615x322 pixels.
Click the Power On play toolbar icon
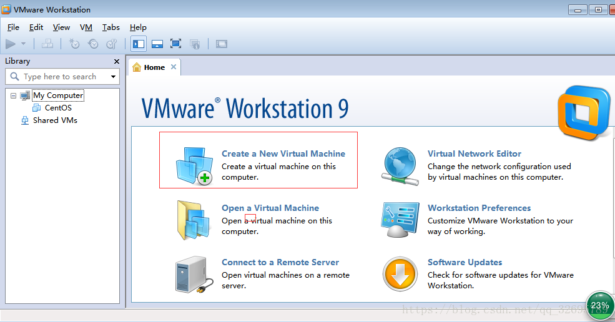pos(11,44)
